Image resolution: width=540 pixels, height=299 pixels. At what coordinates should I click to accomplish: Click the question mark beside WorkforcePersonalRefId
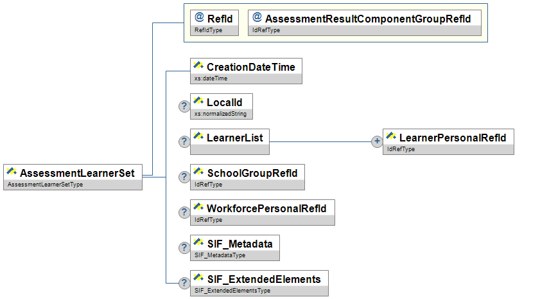184,212
